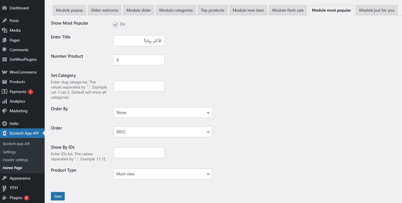Switch to the Slider welcome tab
This screenshot has width=402, height=203.
click(105, 10)
